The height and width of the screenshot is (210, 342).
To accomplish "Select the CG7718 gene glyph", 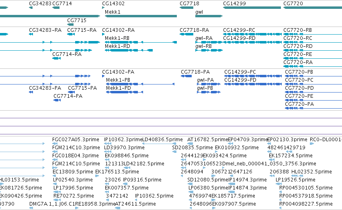I will (x=186, y=8).
